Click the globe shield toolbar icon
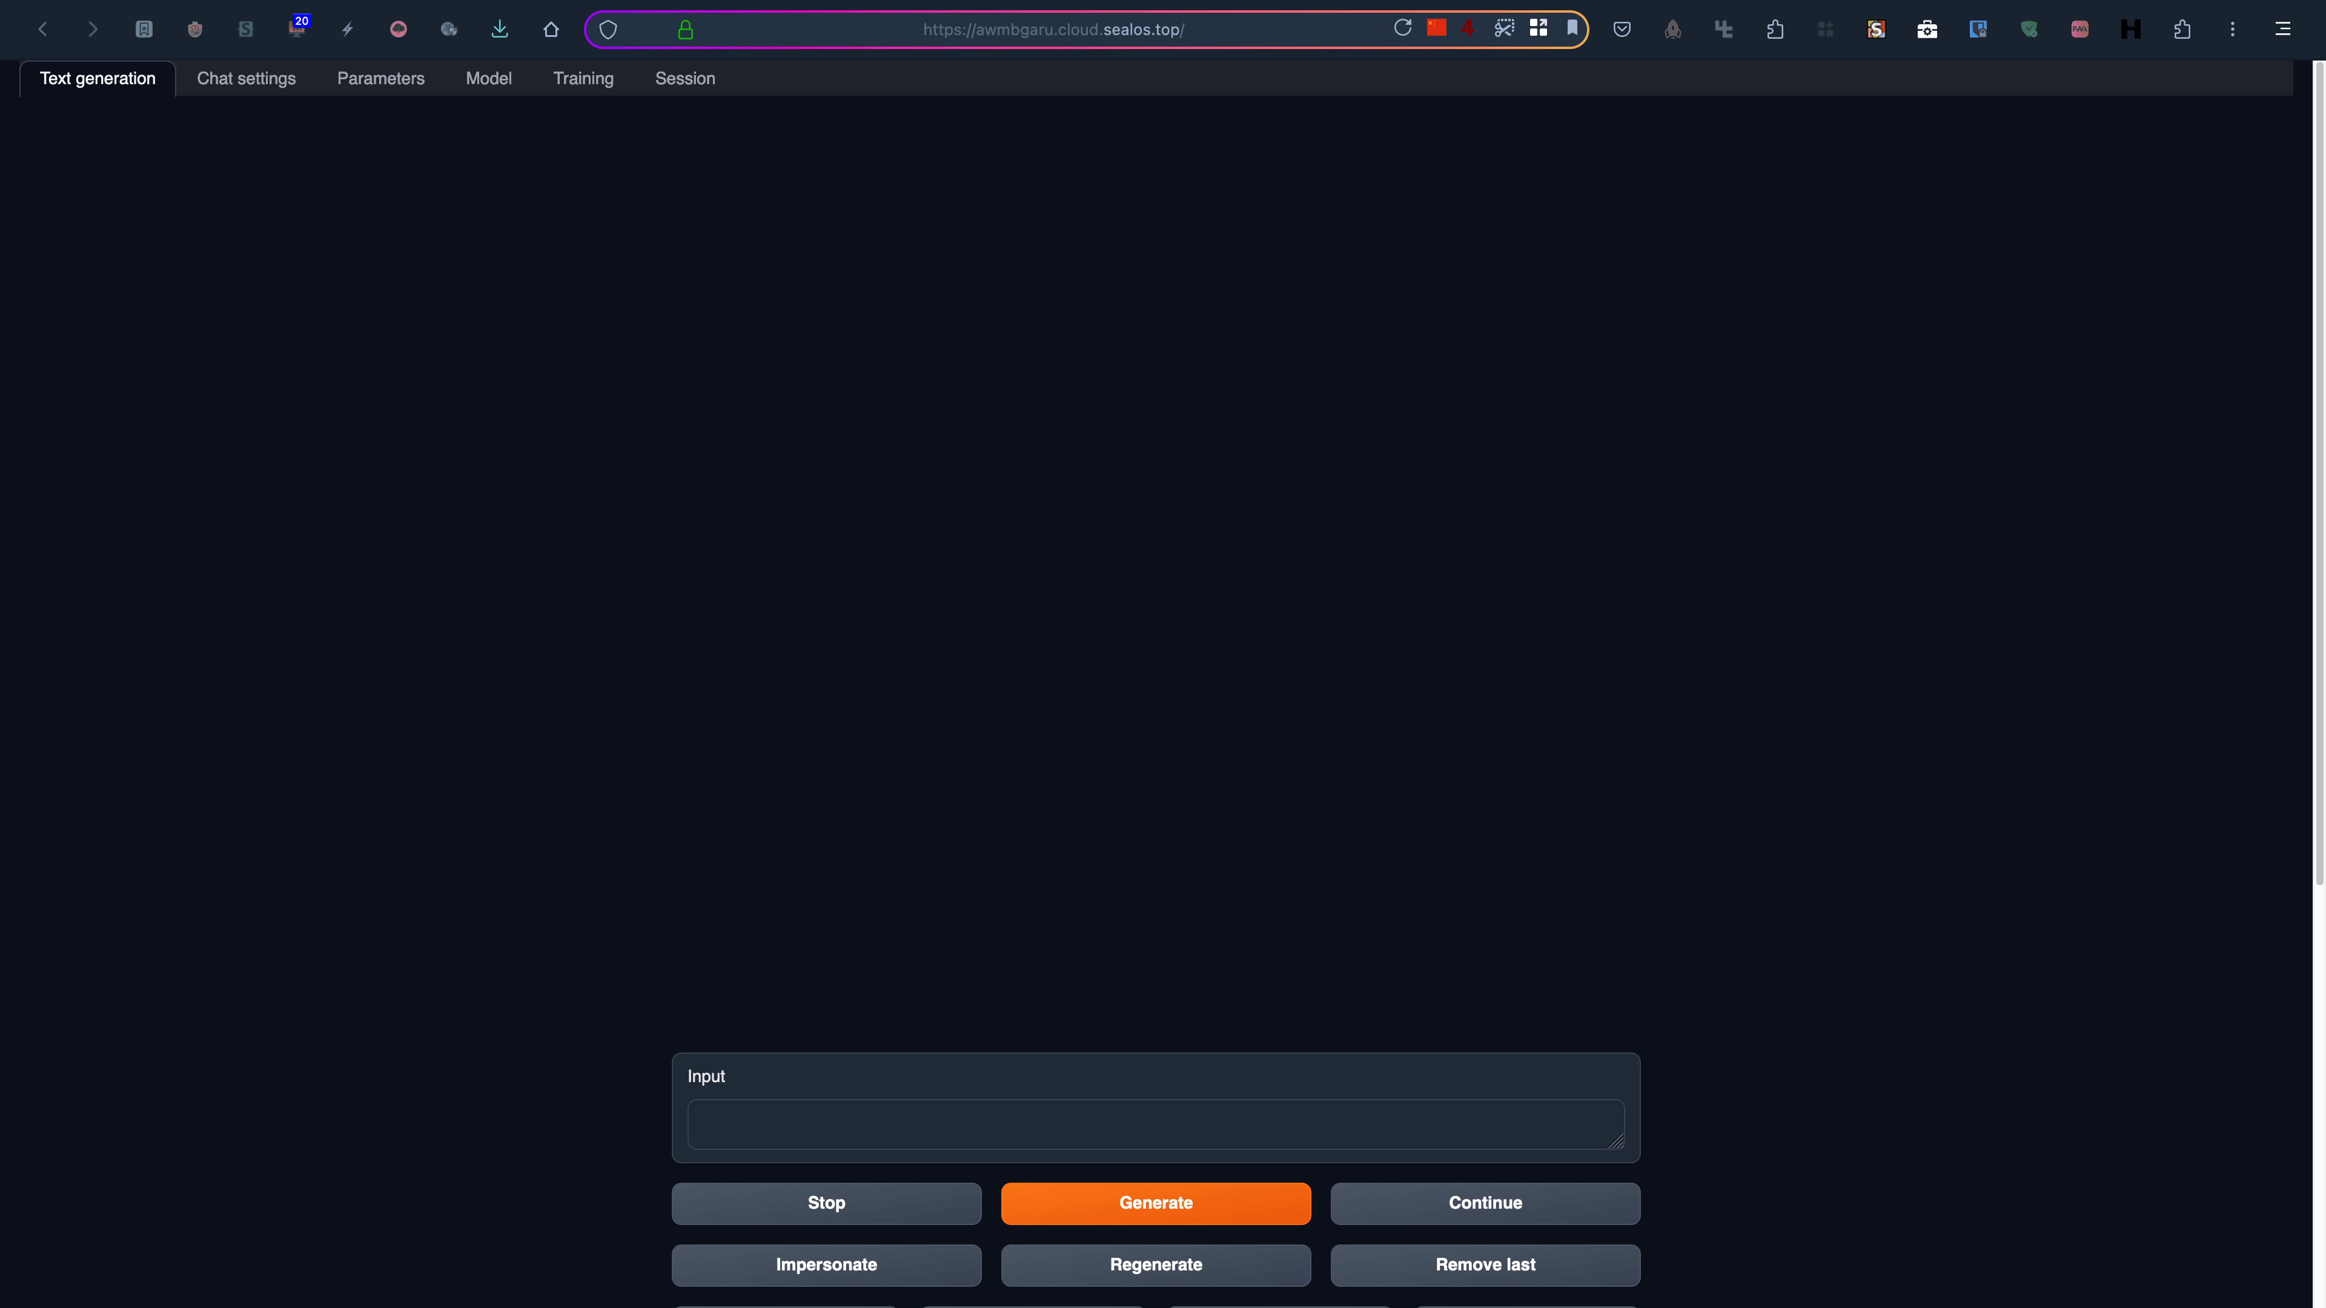Screen dimensions: 2326x1308 click(x=449, y=30)
